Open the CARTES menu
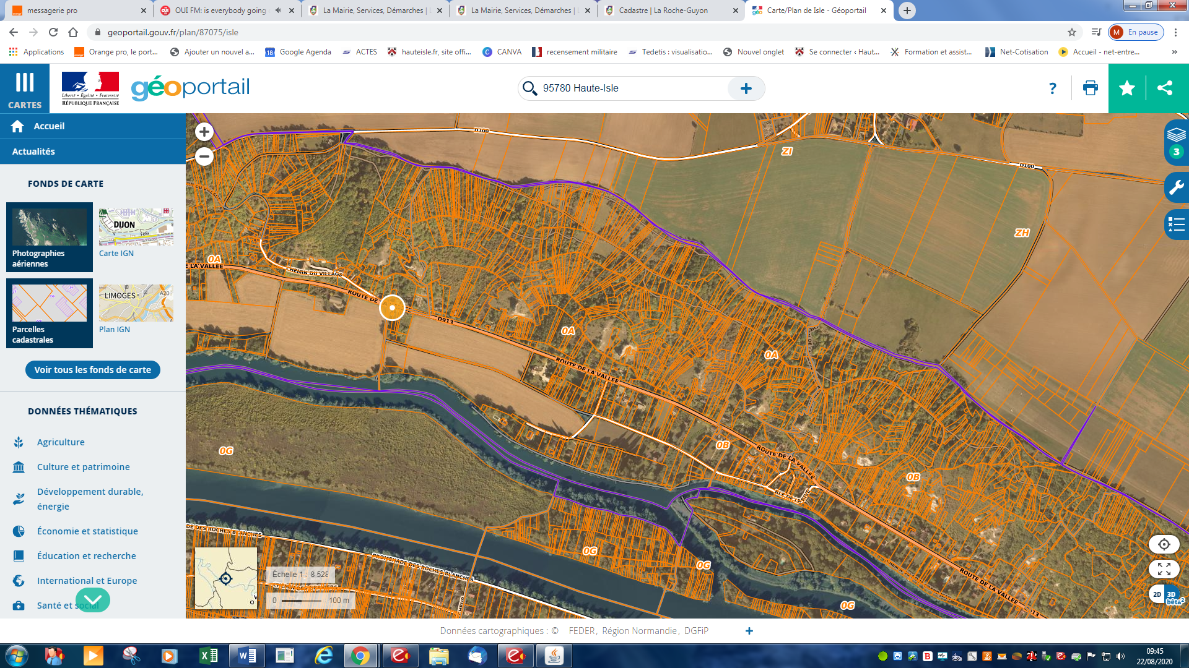Screen dimensions: 1189x668 click(x=25, y=88)
